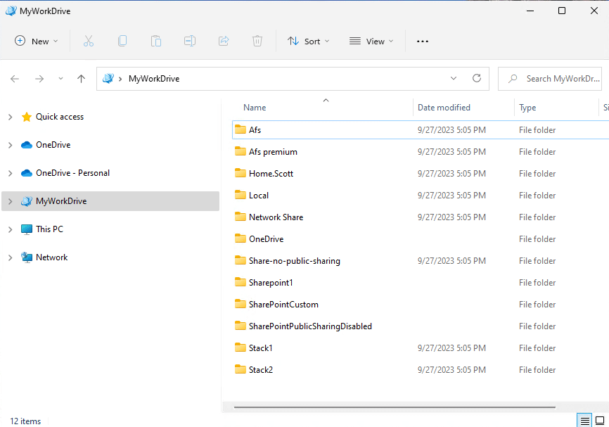Open the View menu
609x427 pixels.
[371, 42]
